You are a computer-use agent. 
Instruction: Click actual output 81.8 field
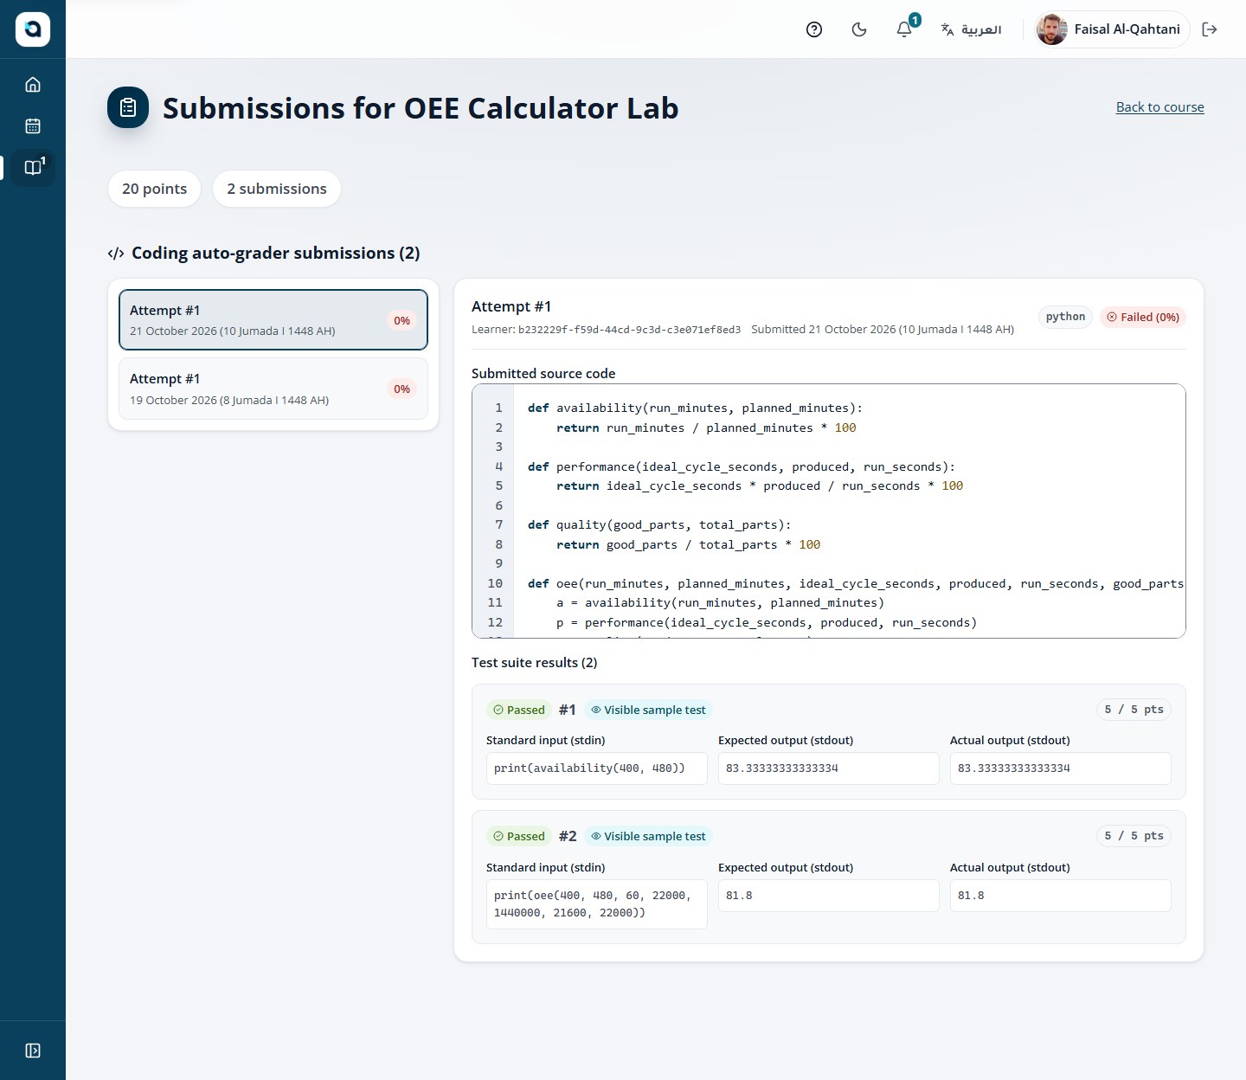click(x=1060, y=896)
